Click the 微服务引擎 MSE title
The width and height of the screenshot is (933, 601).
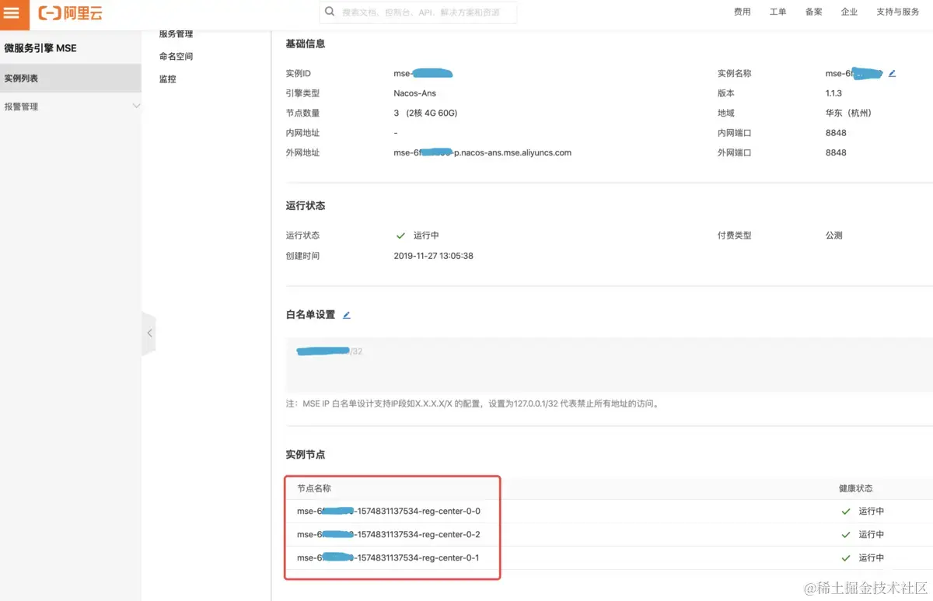(x=40, y=48)
